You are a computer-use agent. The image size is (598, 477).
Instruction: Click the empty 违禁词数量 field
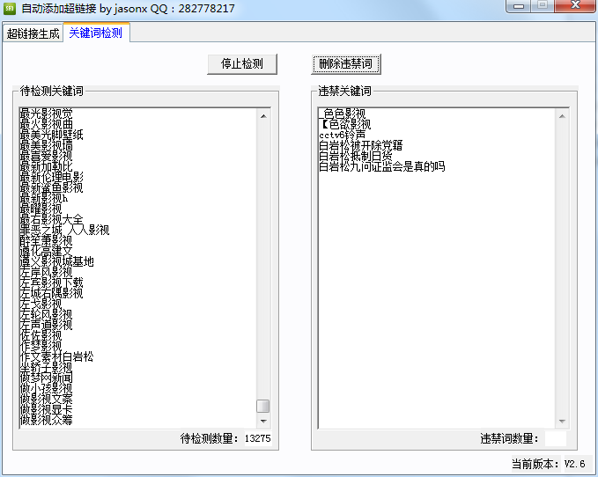556,438
